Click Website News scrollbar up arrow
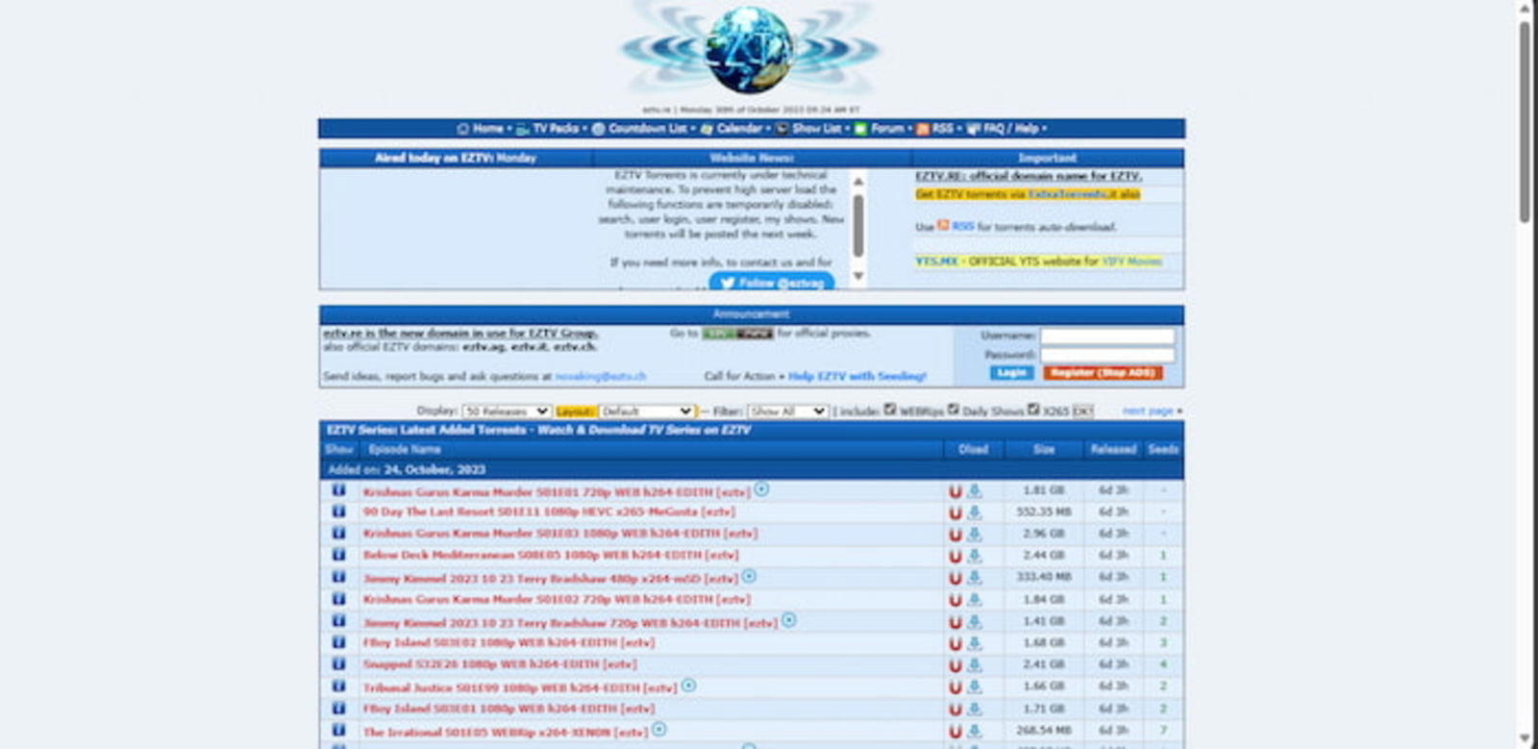 pyautogui.click(x=858, y=181)
